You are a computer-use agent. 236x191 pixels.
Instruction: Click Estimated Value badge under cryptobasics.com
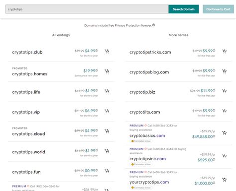pyautogui.click(x=141, y=141)
